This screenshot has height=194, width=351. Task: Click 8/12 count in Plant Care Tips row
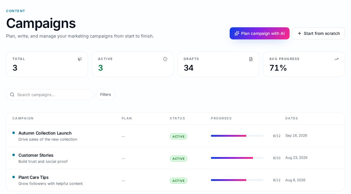[x=277, y=180]
